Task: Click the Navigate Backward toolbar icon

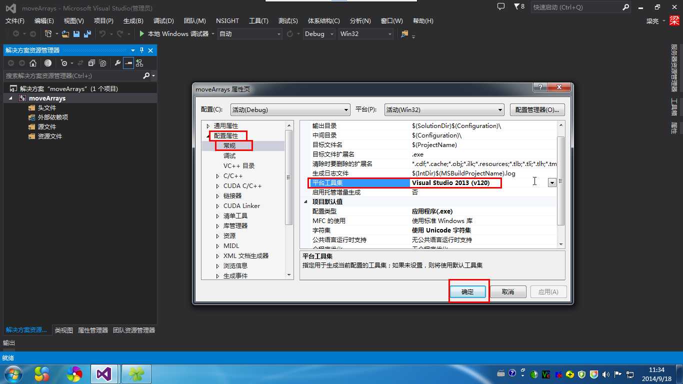Action: (x=16, y=33)
